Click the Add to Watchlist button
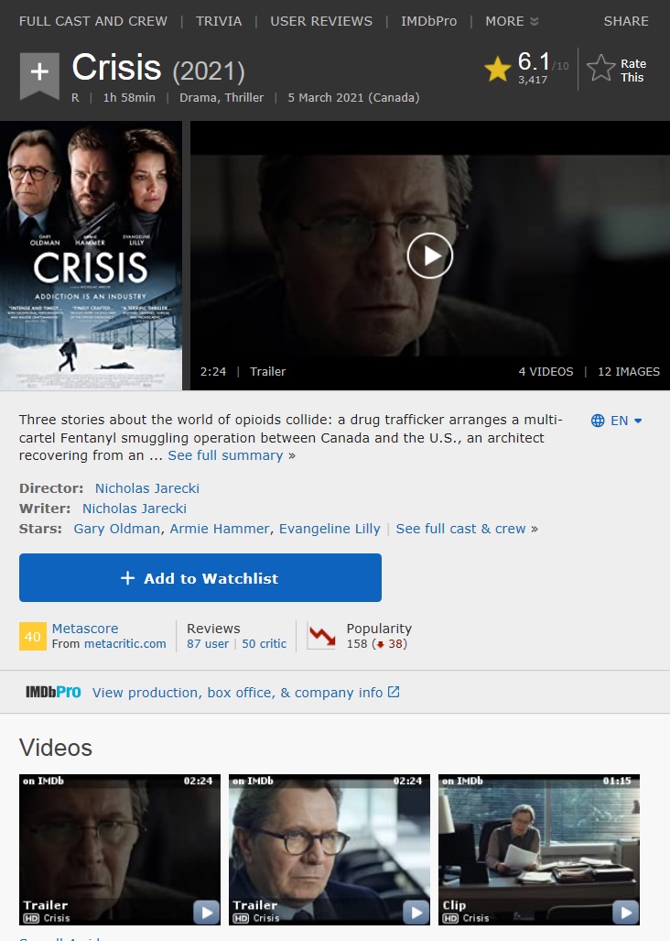 pos(200,578)
